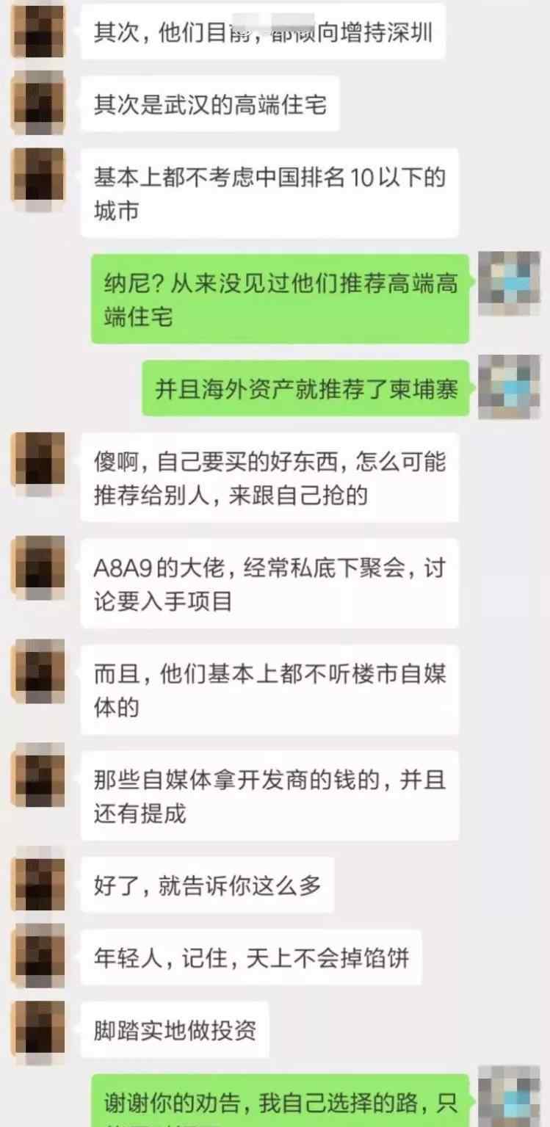Tap sender avatar beside 纳尼 green message
The image size is (550, 1127).
pyautogui.click(x=509, y=283)
